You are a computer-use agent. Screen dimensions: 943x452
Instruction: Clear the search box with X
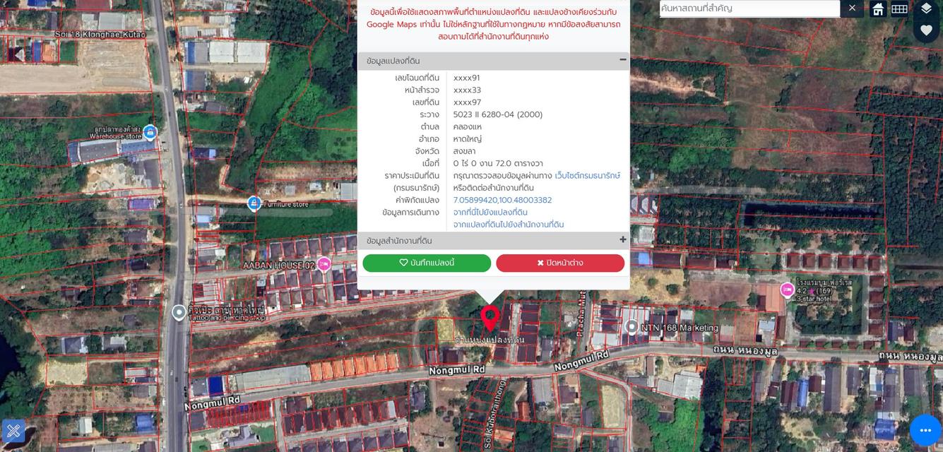coord(852,8)
